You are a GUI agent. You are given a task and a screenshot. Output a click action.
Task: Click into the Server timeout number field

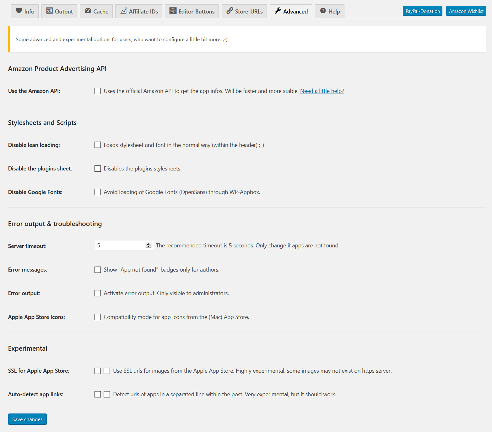(120, 246)
